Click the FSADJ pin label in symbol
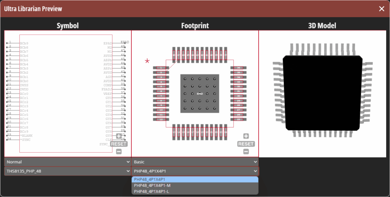 (107, 90)
